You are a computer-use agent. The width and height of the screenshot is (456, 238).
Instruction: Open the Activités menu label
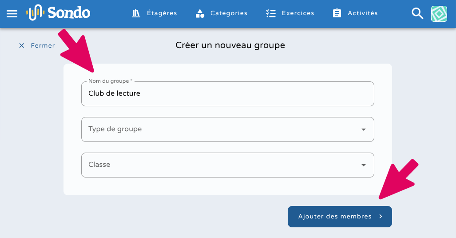tap(363, 13)
